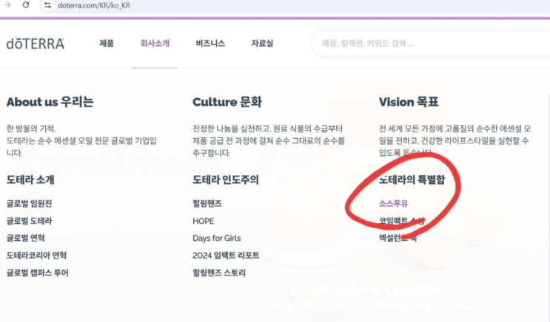Click the 힐링핸즈 스토리 link
Image resolution: width=550 pixels, height=322 pixels.
[219, 273]
